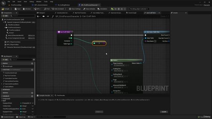The height and width of the screenshot is (119, 212).
Task: Select ThirdPersonMesh component
Action: (x=14, y=25)
